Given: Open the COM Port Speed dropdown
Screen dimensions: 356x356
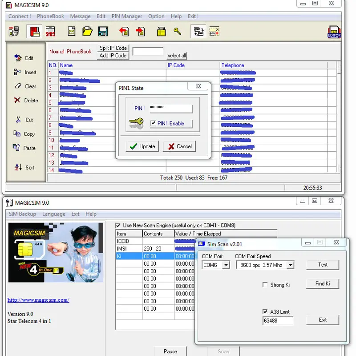Looking at the screenshot, I should (292, 265).
